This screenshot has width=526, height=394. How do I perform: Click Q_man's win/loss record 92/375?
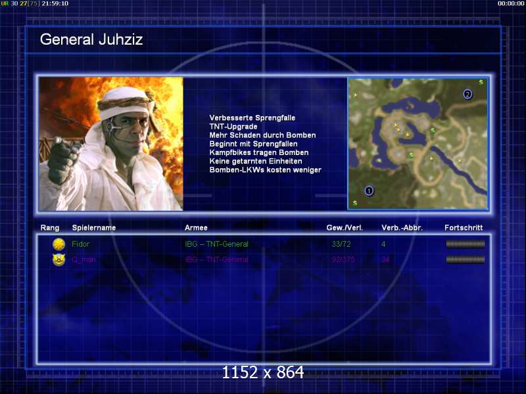click(343, 259)
